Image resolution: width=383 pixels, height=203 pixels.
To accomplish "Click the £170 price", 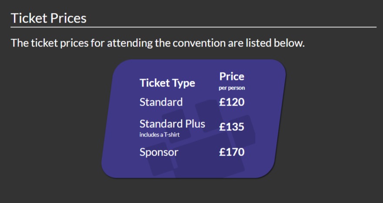I will [232, 152].
